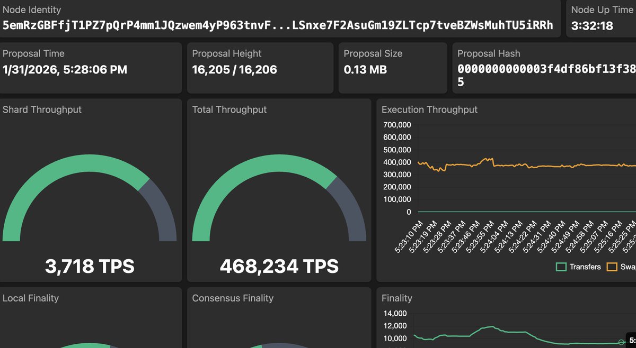
Task: Select the proposal hash starting 0000000000003f4d
Action: click(546, 75)
